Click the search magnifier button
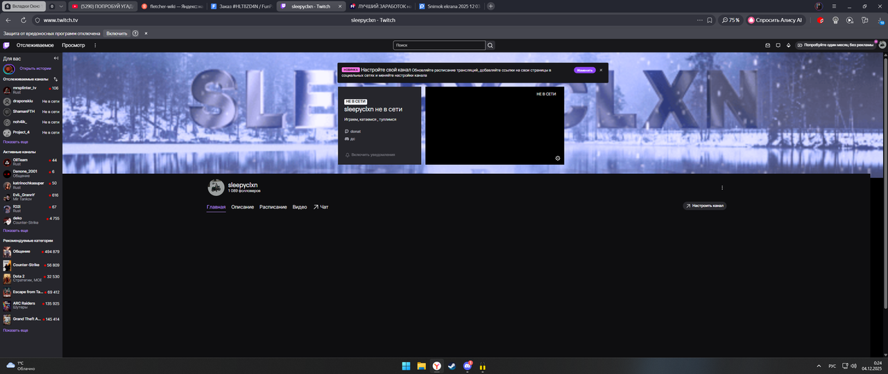This screenshot has width=888, height=374. [490, 45]
